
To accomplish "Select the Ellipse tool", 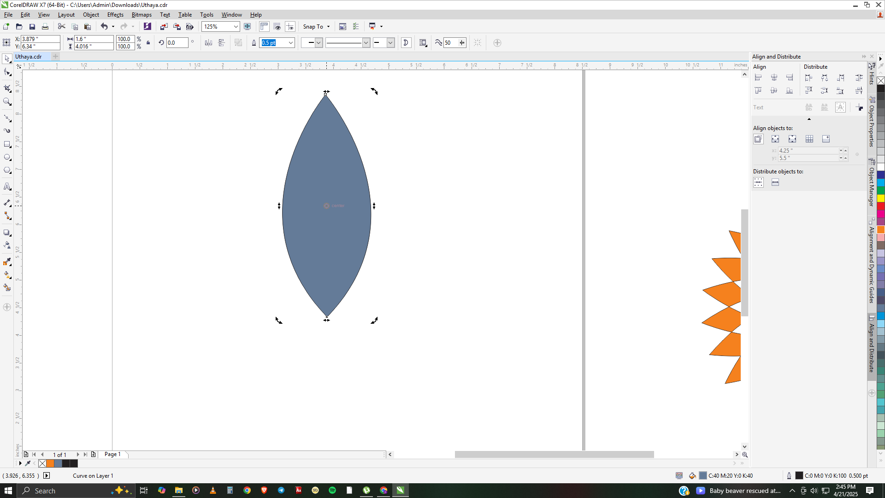I will click(7, 157).
